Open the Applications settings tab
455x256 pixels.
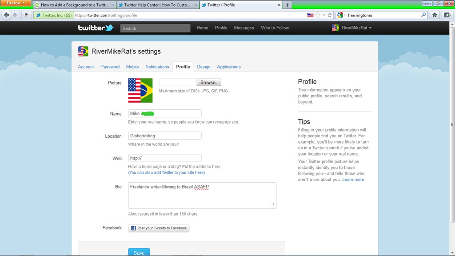click(x=229, y=67)
